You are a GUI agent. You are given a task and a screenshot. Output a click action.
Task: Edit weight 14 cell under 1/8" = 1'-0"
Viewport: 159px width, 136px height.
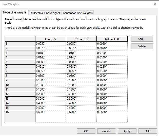pos(112,103)
